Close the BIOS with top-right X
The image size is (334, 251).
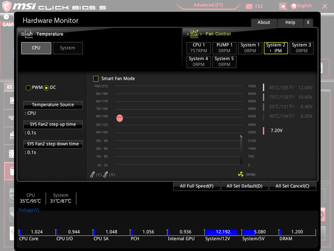pos(325,7)
